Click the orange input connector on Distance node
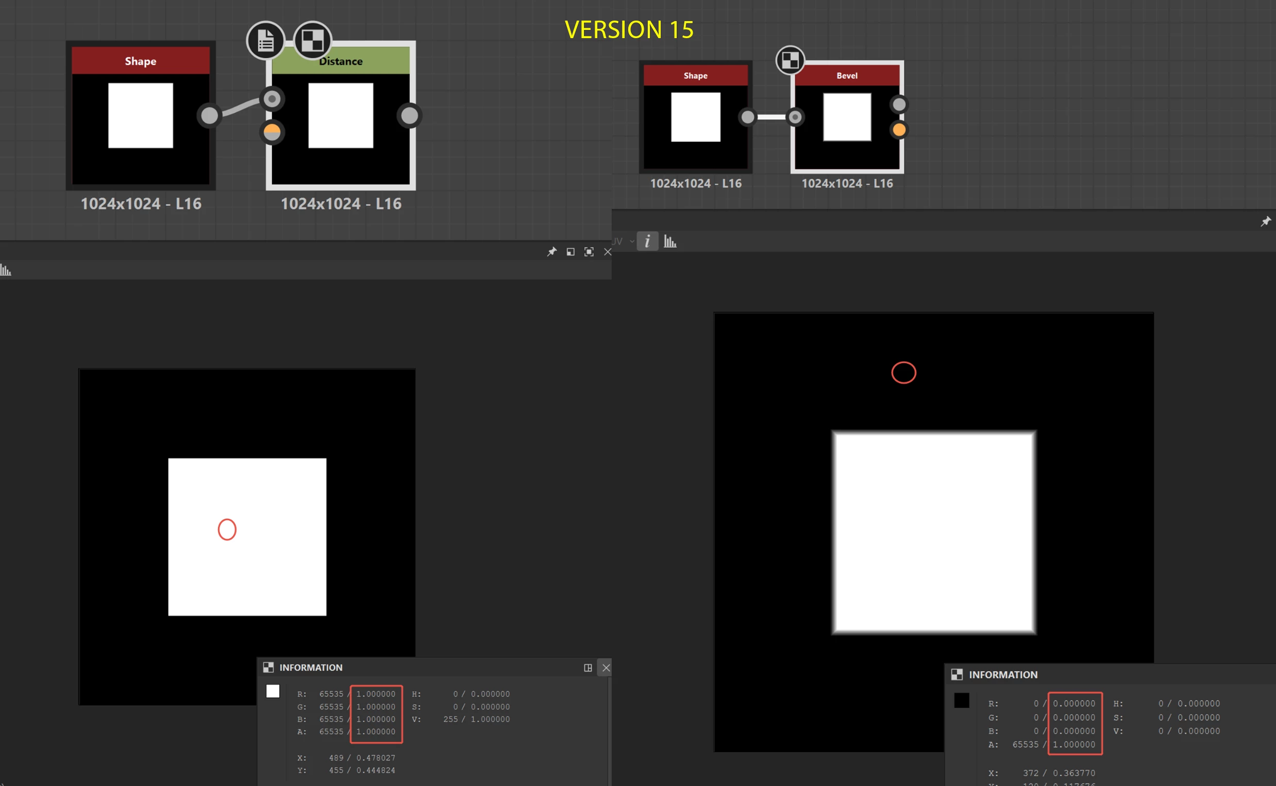Image resolution: width=1276 pixels, height=786 pixels. (x=272, y=132)
